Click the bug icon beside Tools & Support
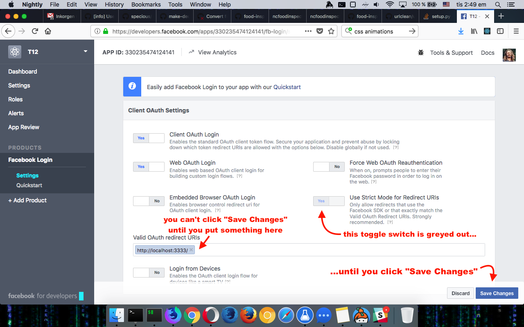This screenshot has height=327, width=524. (421, 53)
